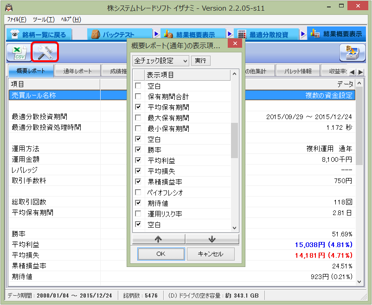Viewport: 372px width, 305px height.
Task: Uncheck the 累積損益率 checkbox
Action: tap(138, 181)
